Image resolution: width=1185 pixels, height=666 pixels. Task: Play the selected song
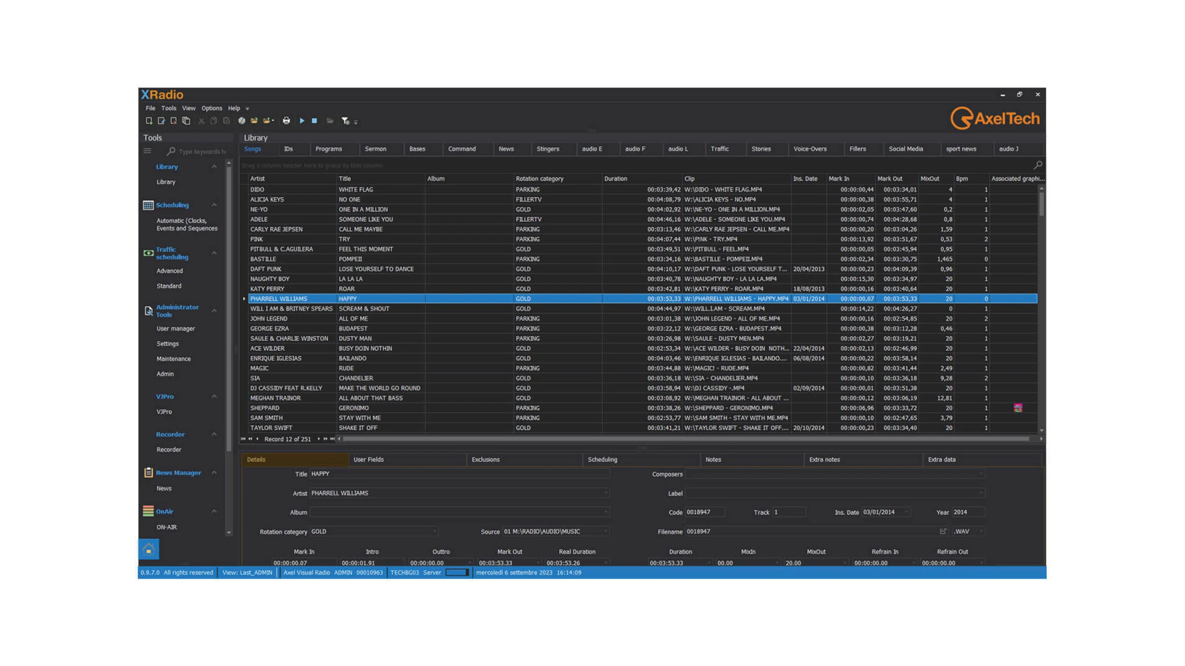pyautogui.click(x=302, y=121)
